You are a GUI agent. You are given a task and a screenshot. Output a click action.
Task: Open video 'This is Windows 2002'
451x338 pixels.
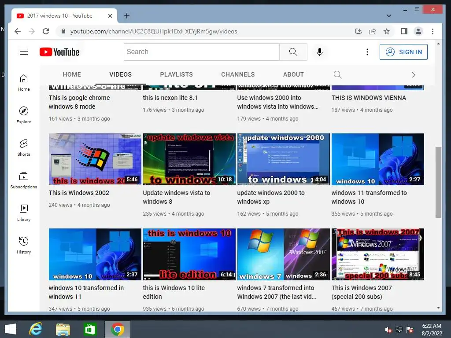[79, 193]
